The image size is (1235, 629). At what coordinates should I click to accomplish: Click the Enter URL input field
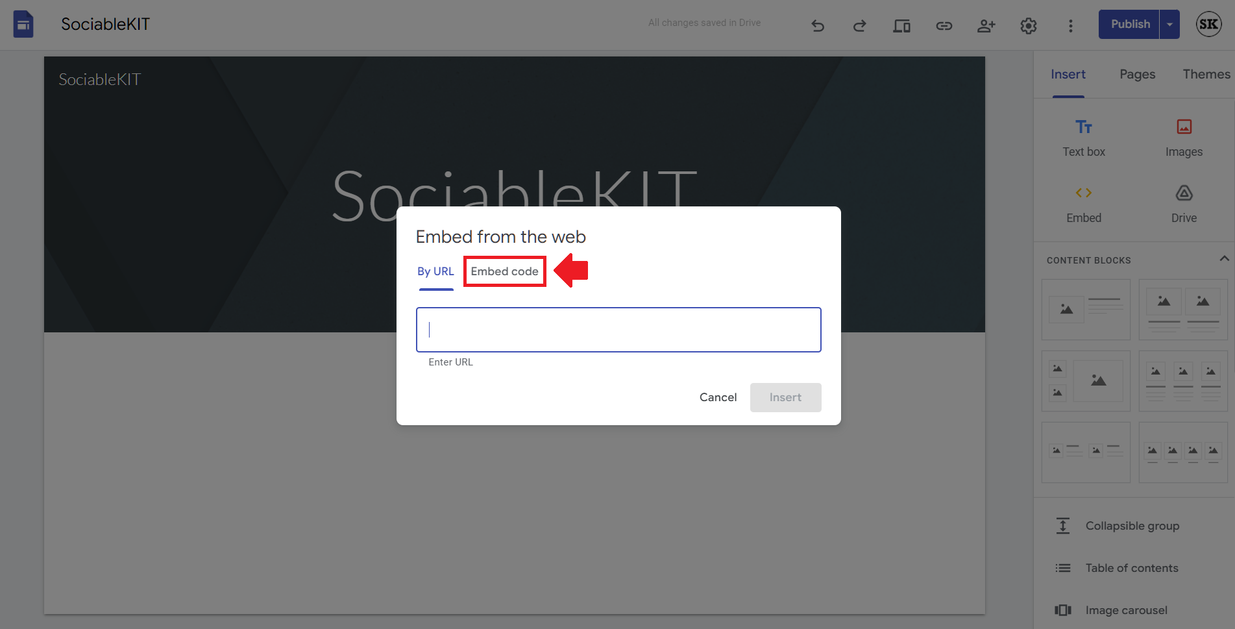click(618, 330)
